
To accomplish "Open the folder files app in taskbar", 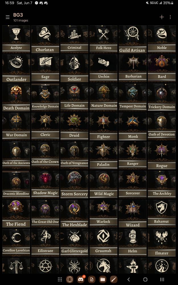I will pos(103,279).
